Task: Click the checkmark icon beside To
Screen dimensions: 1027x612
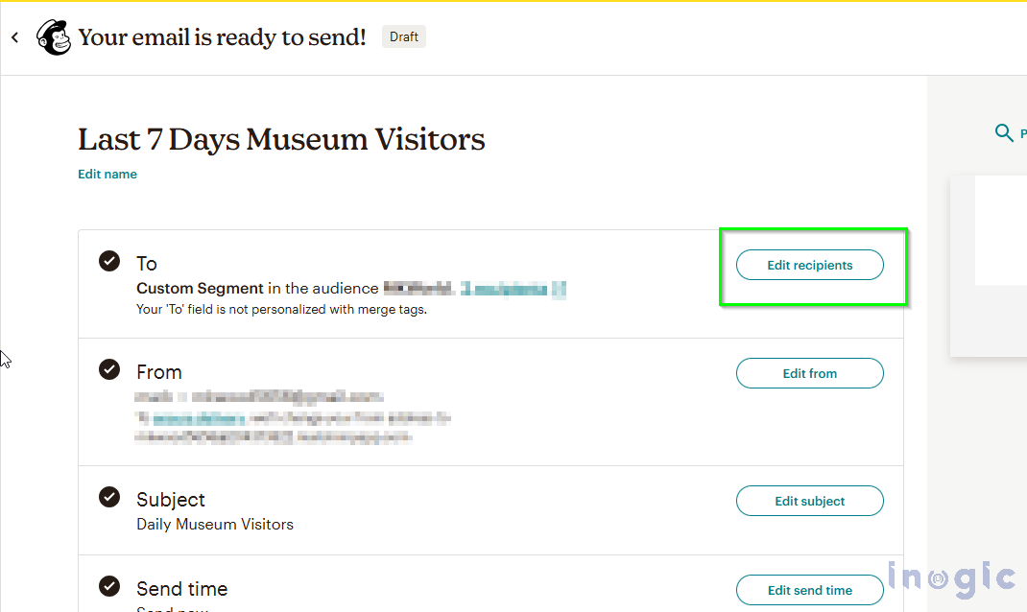Action: pyautogui.click(x=109, y=260)
